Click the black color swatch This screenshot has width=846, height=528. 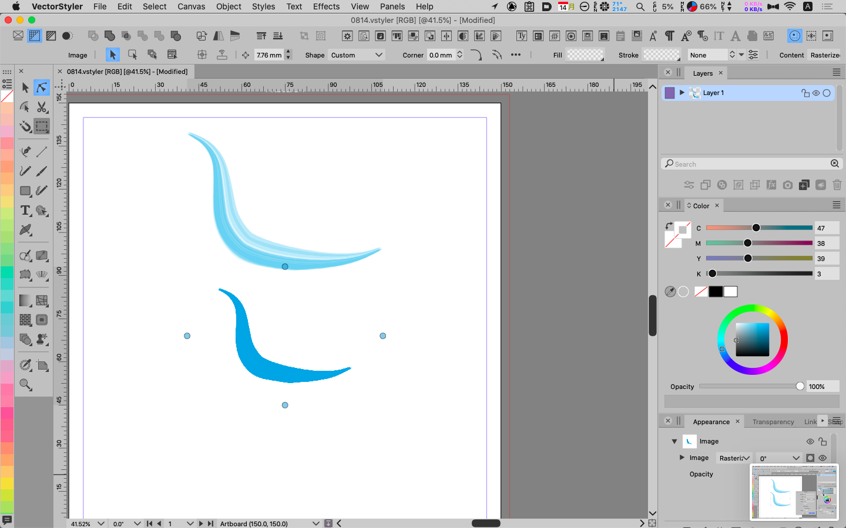[716, 292]
